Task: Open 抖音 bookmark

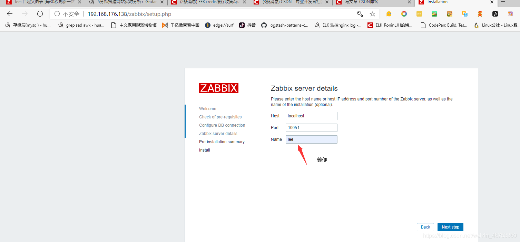Action: click(x=247, y=25)
